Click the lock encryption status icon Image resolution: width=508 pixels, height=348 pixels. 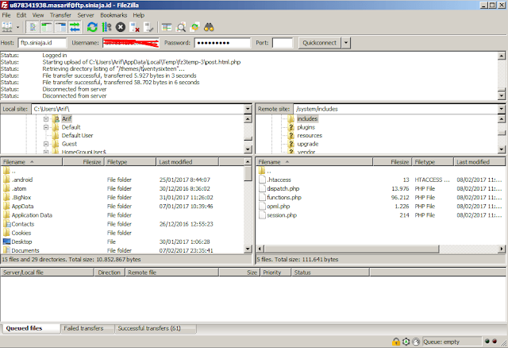coord(395,342)
